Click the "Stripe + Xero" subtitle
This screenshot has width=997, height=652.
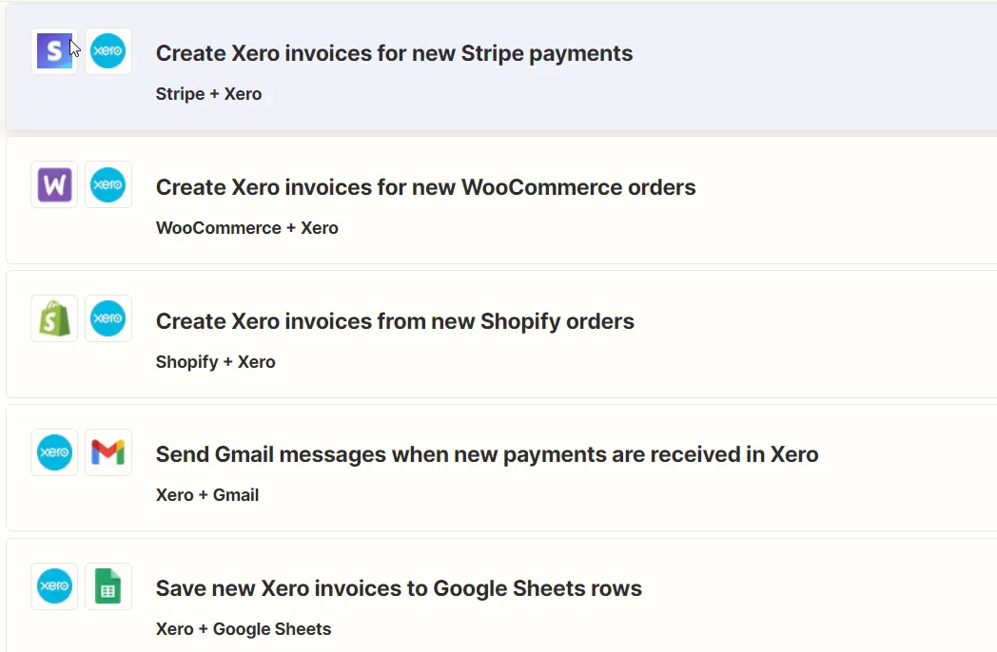[x=208, y=94]
